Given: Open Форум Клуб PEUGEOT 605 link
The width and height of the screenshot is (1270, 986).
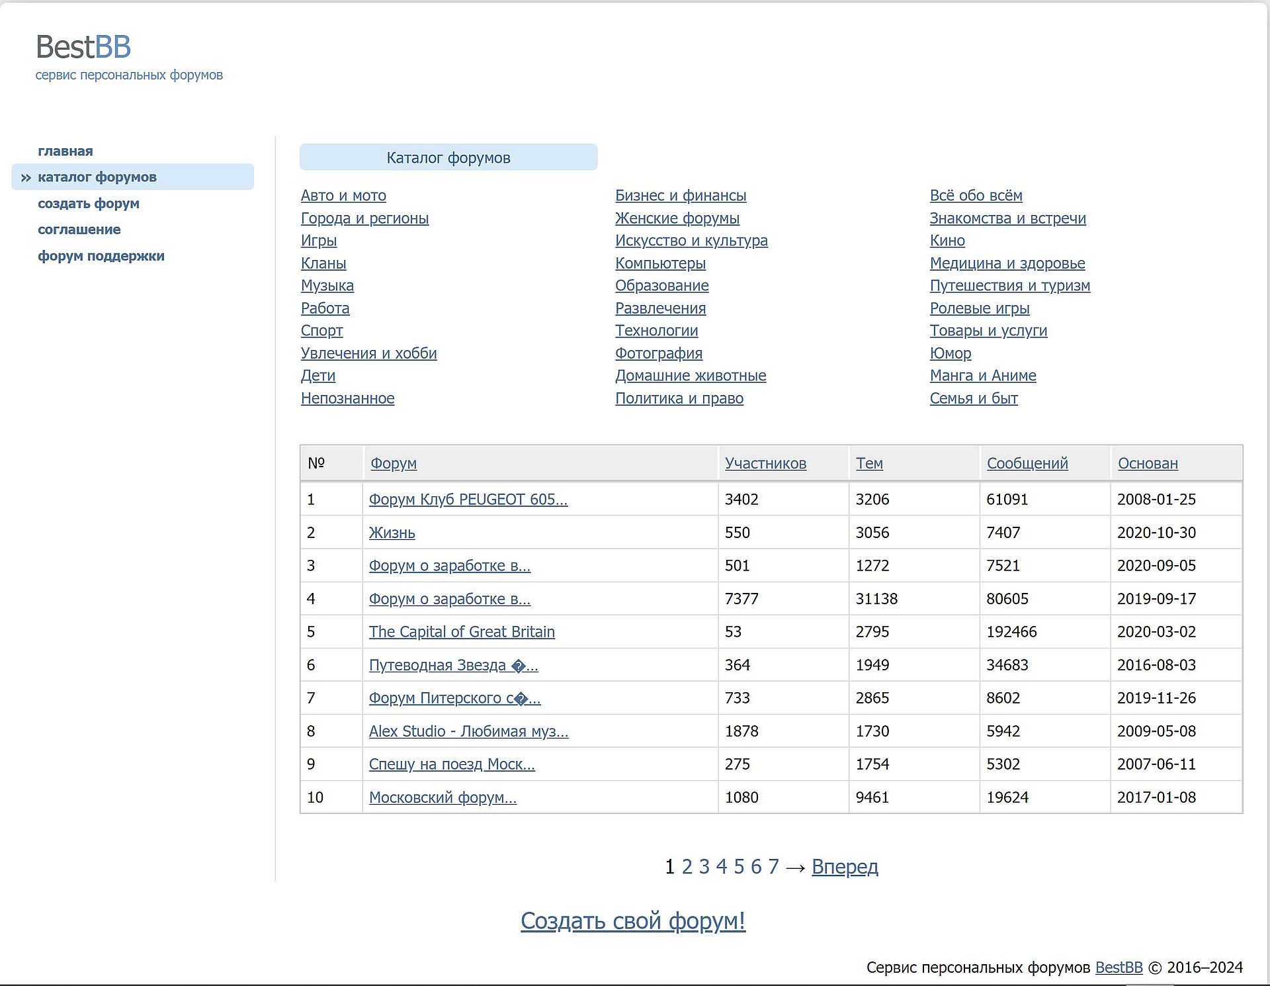Looking at the screenshot, I should click(468, 500).
